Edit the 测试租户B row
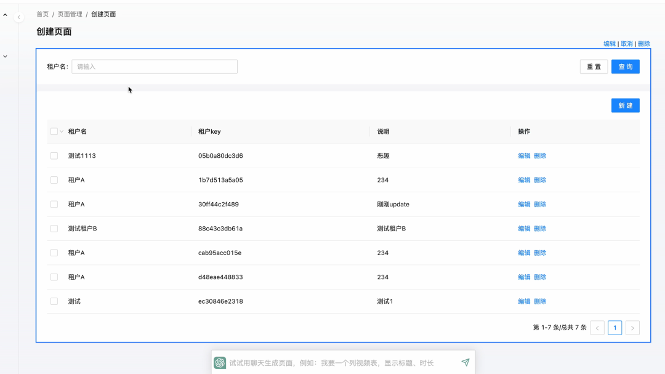The width and height of the screenshot is (665, 374). click(x=524, y=229)
